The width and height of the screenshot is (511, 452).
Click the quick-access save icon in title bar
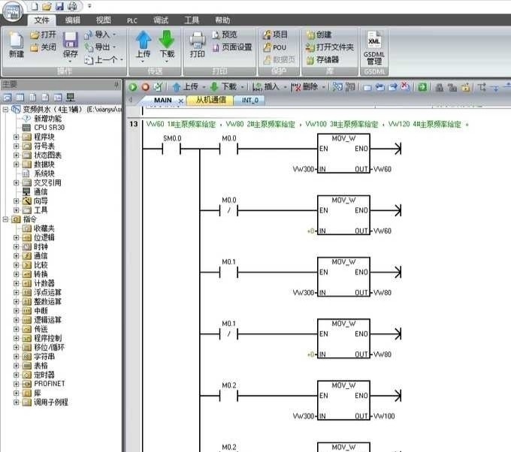pyautogui.click(x=59, y=6)
